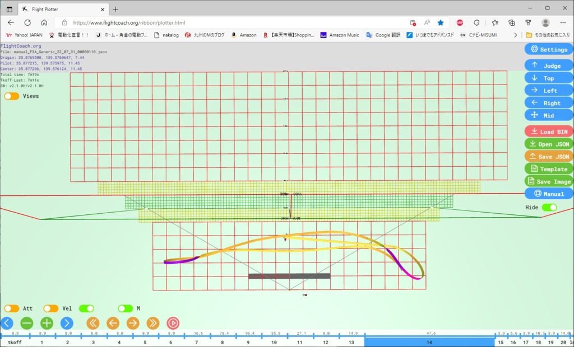Select manoeuvre 5 in the timeline
Screen dimensions: 574x347
pos(145,343)
